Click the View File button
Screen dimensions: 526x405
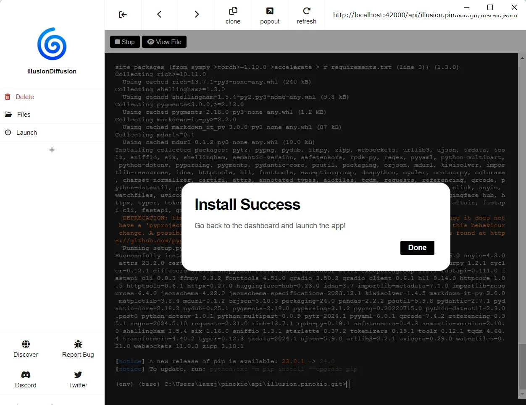pos(164,42)
